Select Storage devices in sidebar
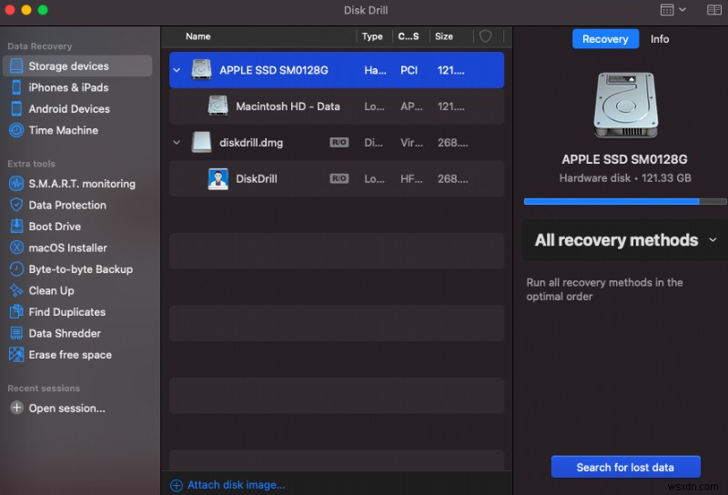728x495 pixels. click(x=77, y=66)
